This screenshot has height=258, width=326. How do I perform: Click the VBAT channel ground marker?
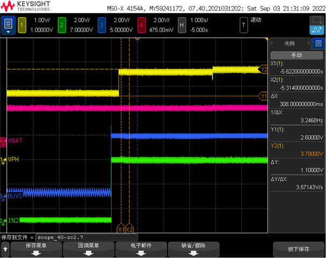point(3,142)
